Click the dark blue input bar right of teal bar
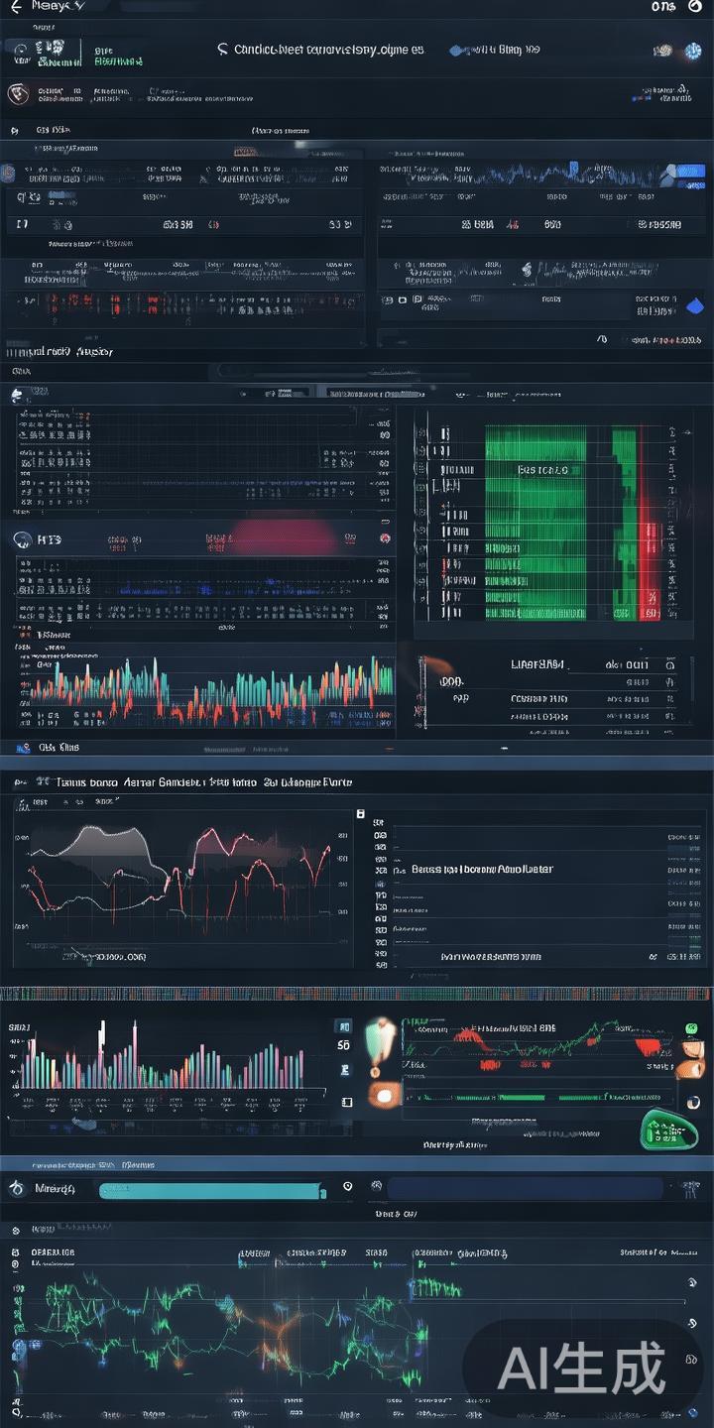The width and height of the screenshot is (714, 1428). click(524, 1188)
